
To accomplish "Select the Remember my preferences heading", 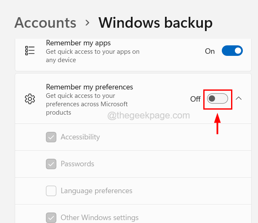I will [x=89, y=87].
